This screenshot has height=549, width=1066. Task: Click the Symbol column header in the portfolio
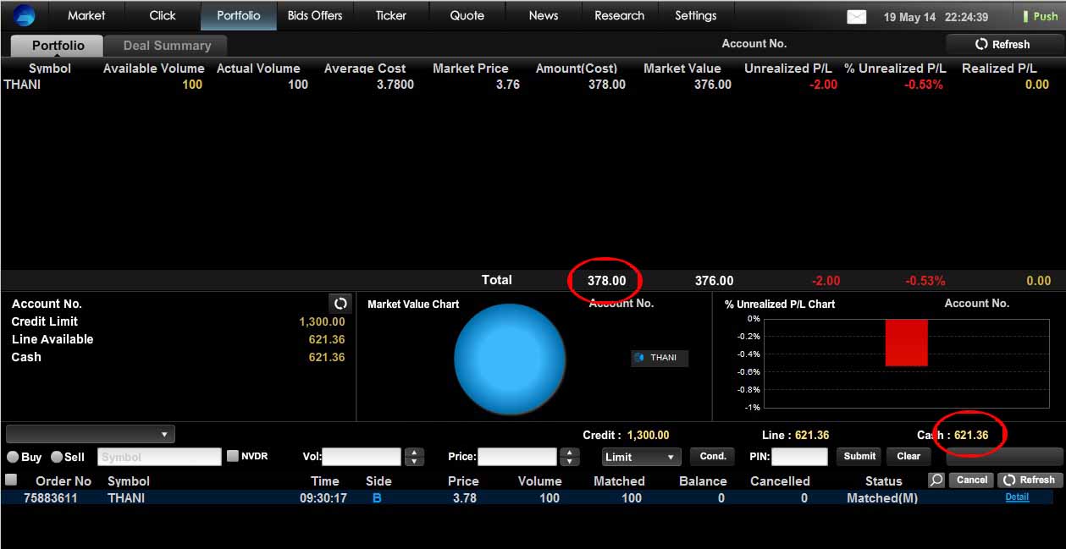[50, 69]
